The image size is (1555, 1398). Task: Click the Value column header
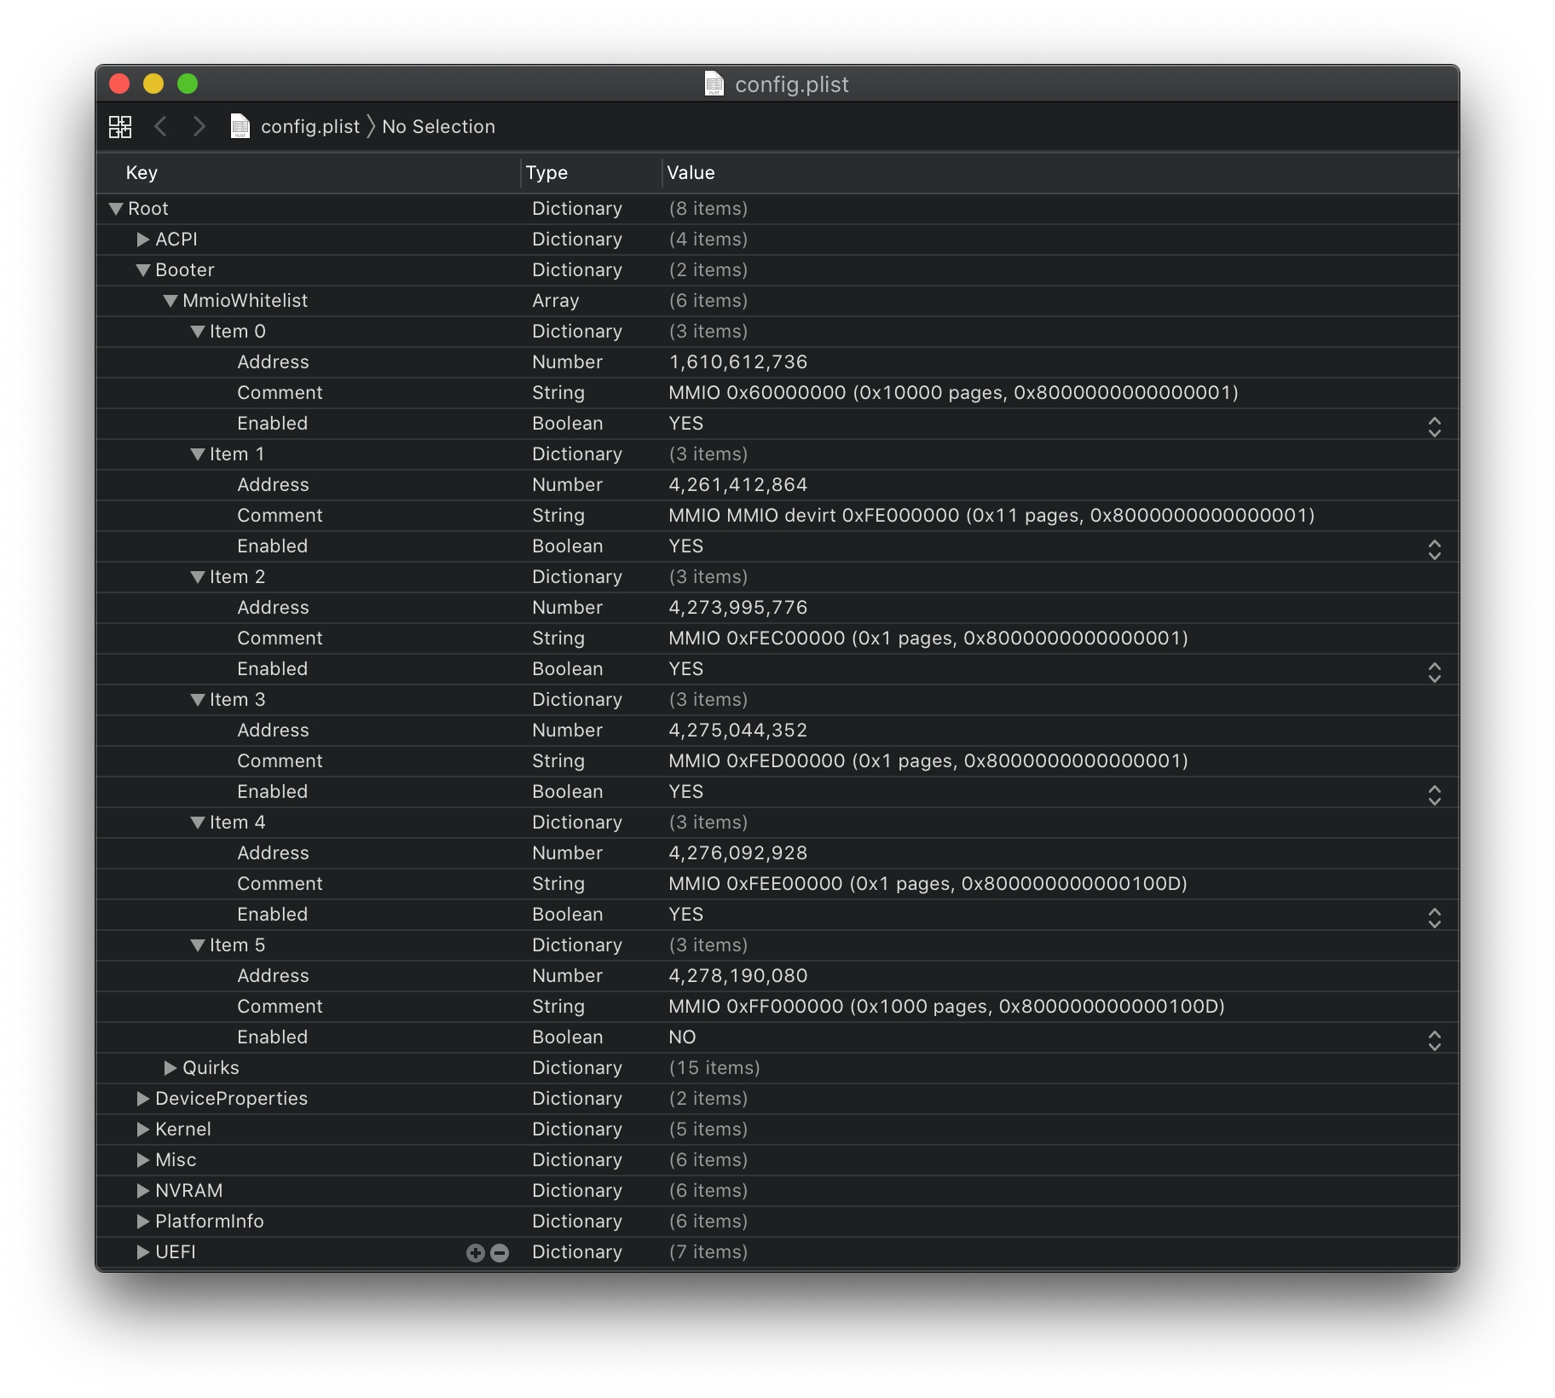tap(691, 173)
